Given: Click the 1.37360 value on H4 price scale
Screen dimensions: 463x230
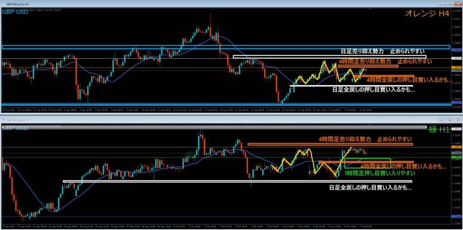Looking at the screenshot, I should 456,10.
